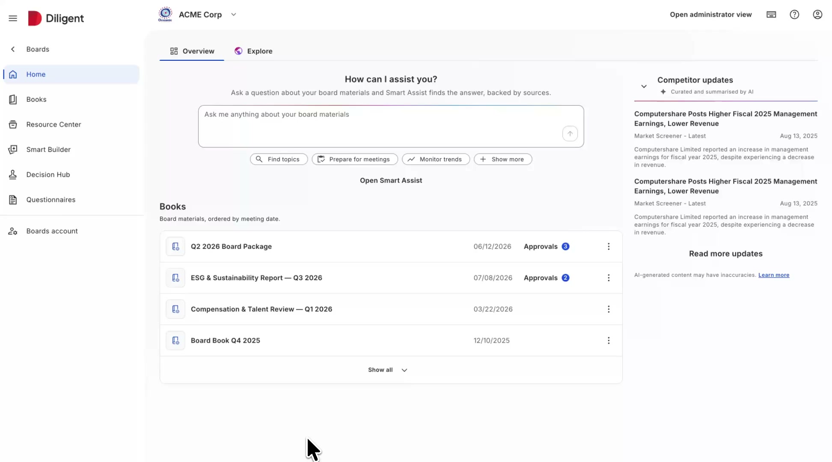Open Board Book Q4 2025 title

(x=226, y=341)
